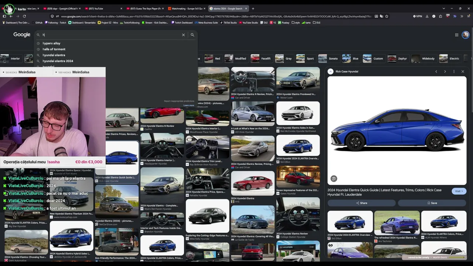Toggle the VPN indicator in toolbar

[x=418, y=16]
